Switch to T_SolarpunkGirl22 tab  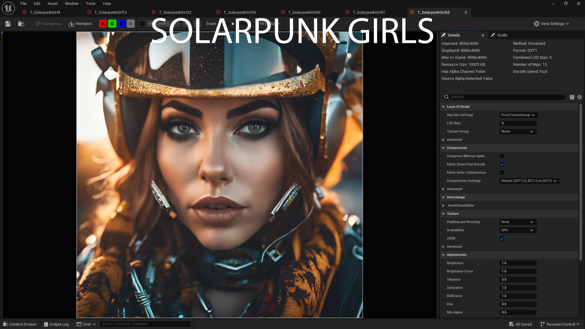click(175, 12)
